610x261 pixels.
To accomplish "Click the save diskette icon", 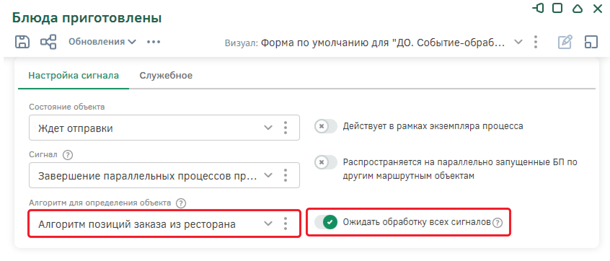I will click(x=22, y=42).
